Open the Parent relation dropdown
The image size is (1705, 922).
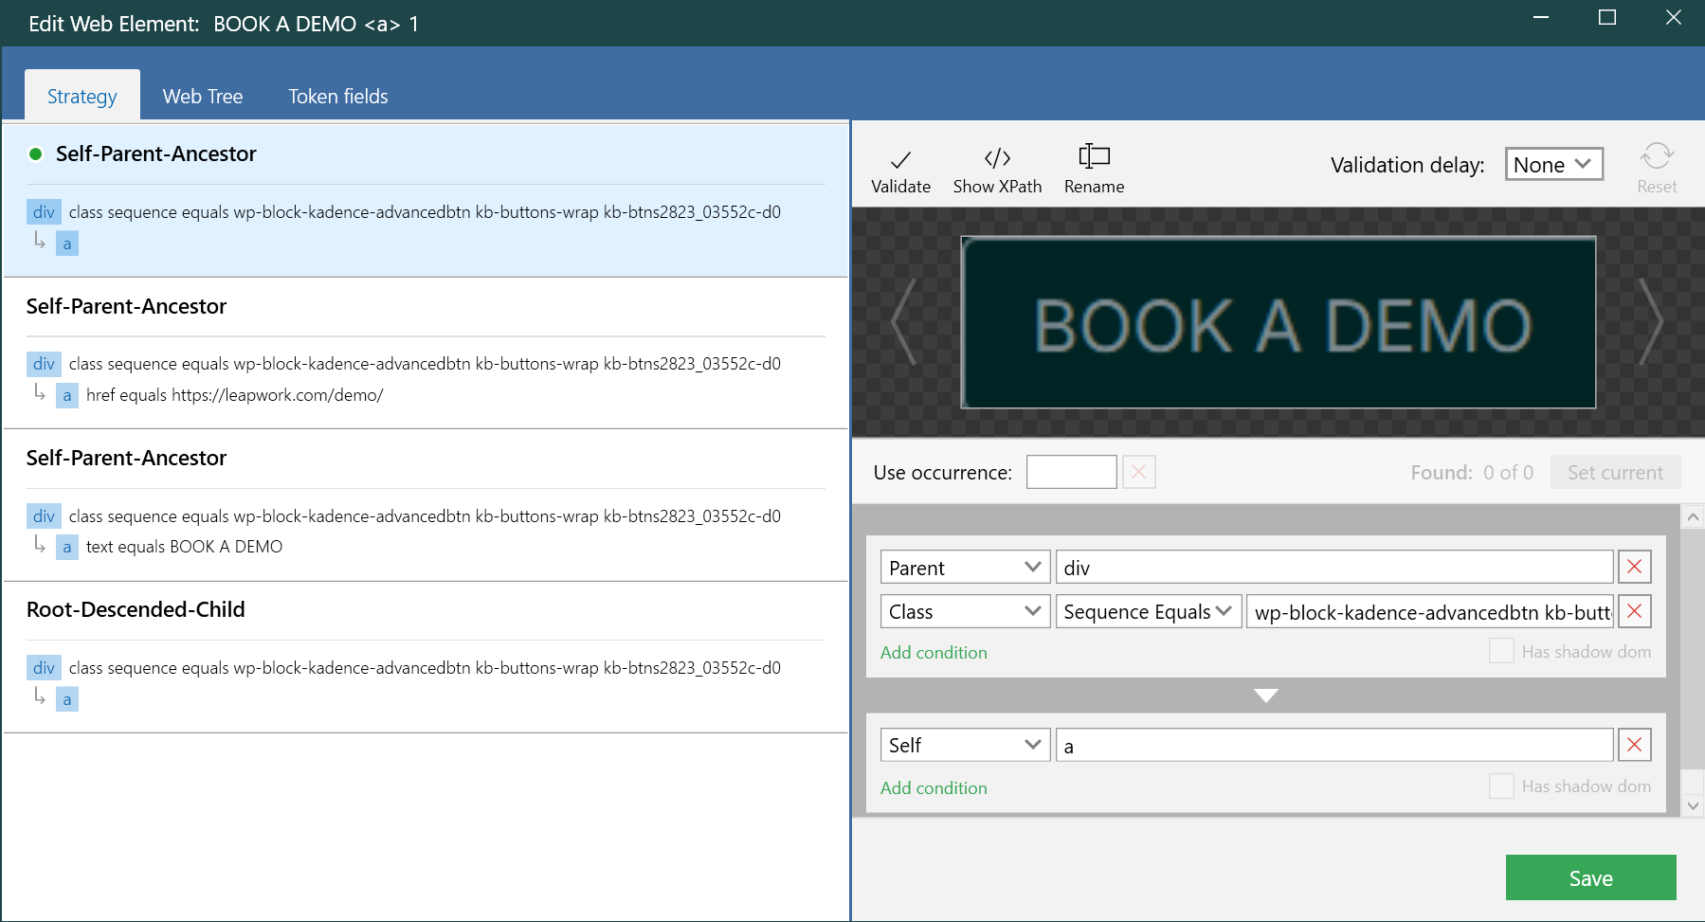pos(965,568)
